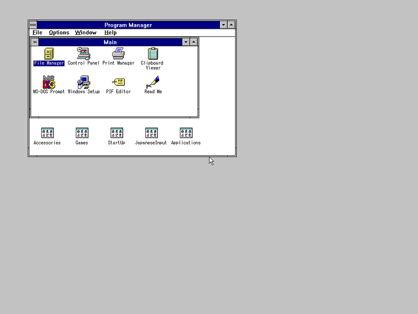Select the Control Panel icon
Screen dimensions: 418x314
(x=84, y=53)
